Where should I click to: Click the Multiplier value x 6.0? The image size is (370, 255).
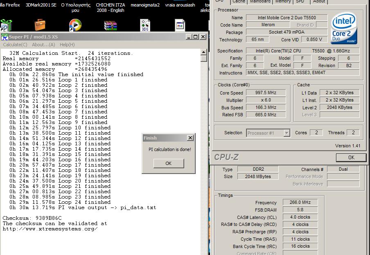tap(266, 100)
